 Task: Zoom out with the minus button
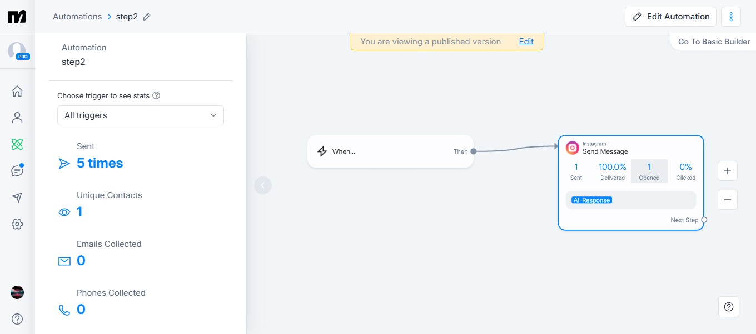click(x=728, y=200)
